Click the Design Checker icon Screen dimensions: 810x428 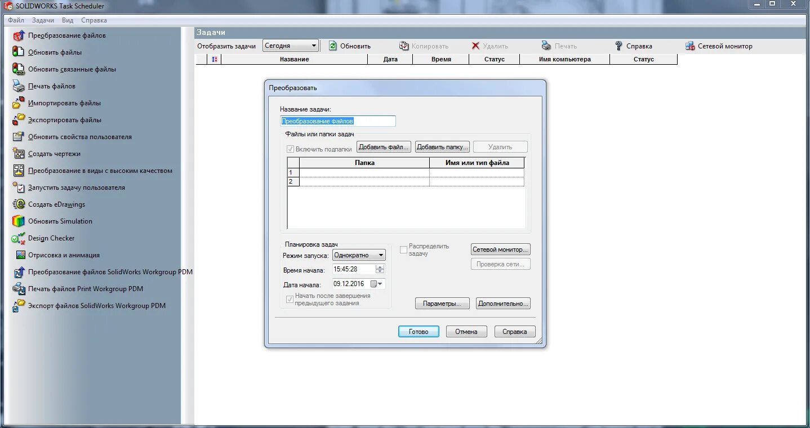19,238
